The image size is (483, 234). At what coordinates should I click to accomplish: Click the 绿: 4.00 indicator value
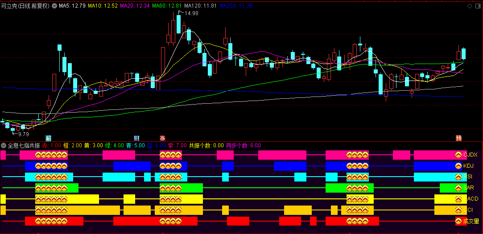(x=115, y=145)
